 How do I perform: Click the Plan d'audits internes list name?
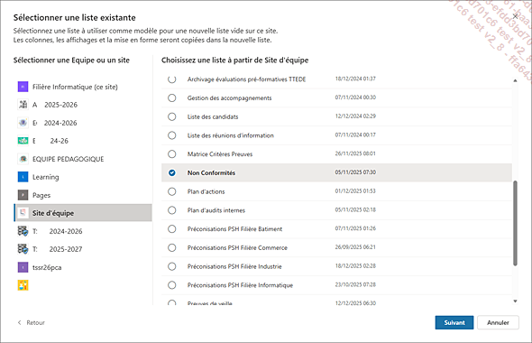[216, 210]
